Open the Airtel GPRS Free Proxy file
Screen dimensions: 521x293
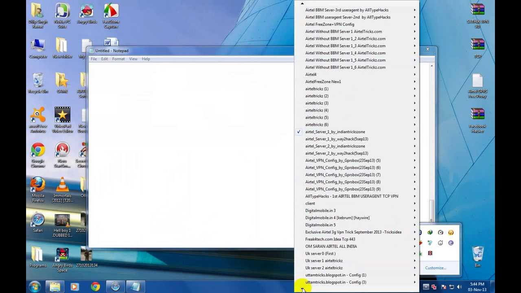(477, 86)
